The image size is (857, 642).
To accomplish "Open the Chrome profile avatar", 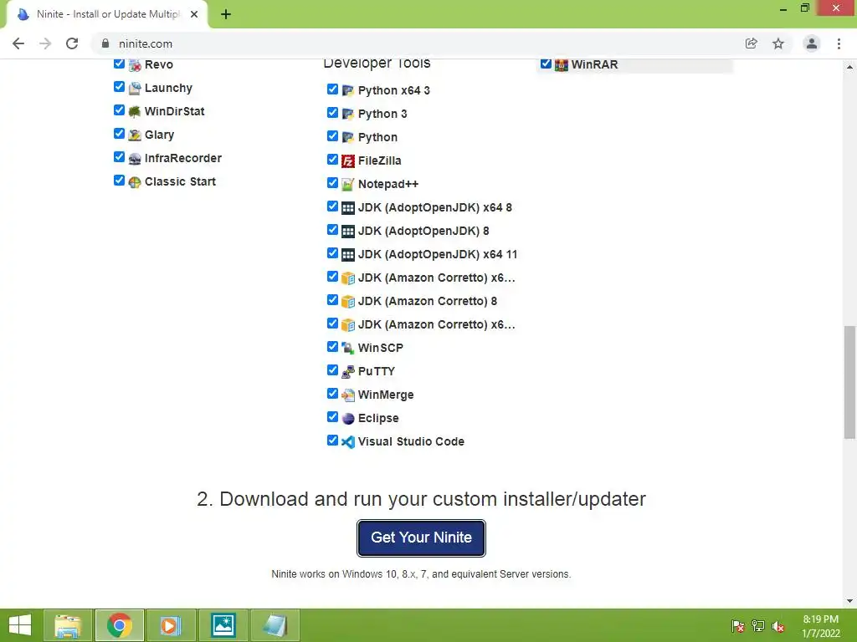I will (812, 43).
